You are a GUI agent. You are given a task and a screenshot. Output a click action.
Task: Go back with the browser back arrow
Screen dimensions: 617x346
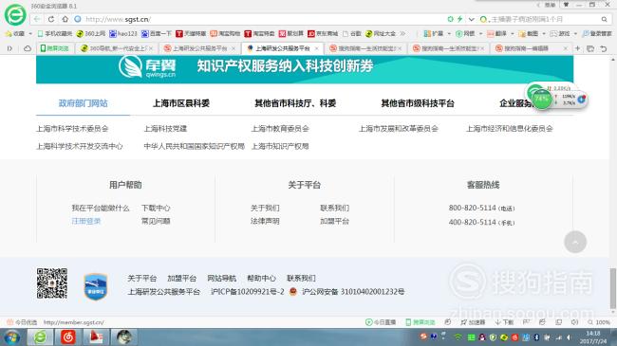37,19
